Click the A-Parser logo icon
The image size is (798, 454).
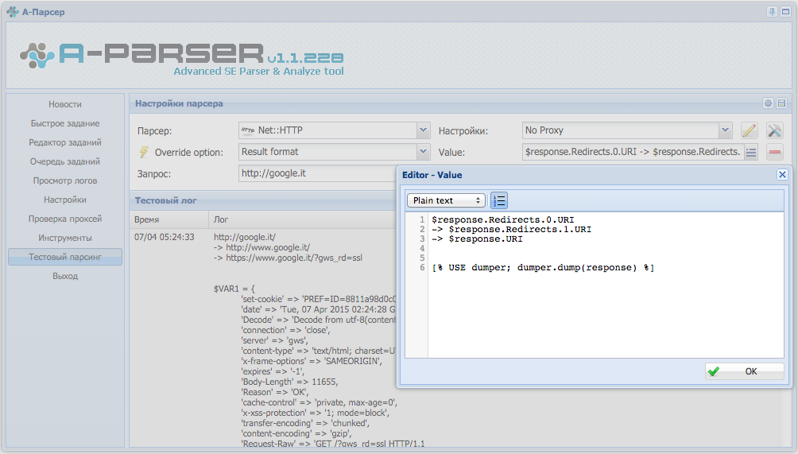point(37,55)
